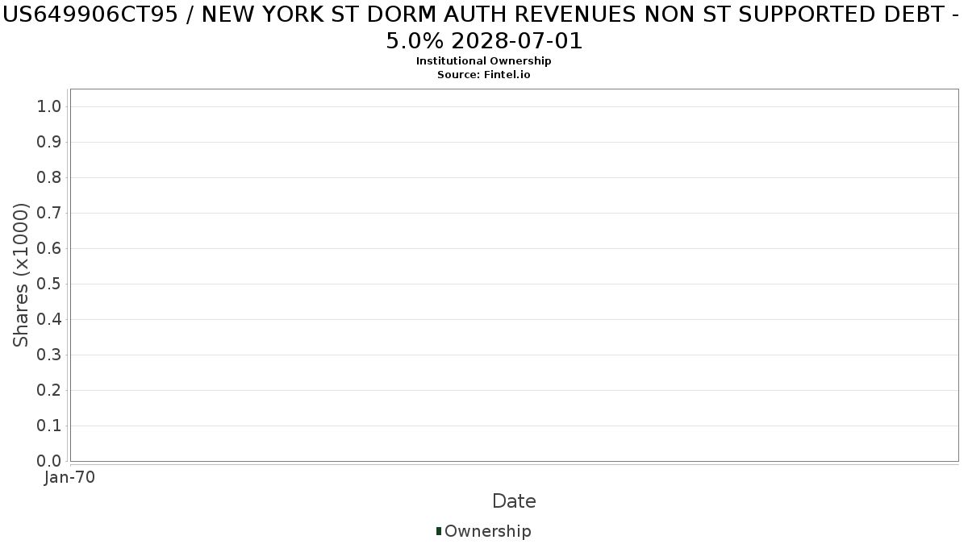
Task: Click the center of the empty plot area
Action: pyautogui.click(x=514, y=276)
